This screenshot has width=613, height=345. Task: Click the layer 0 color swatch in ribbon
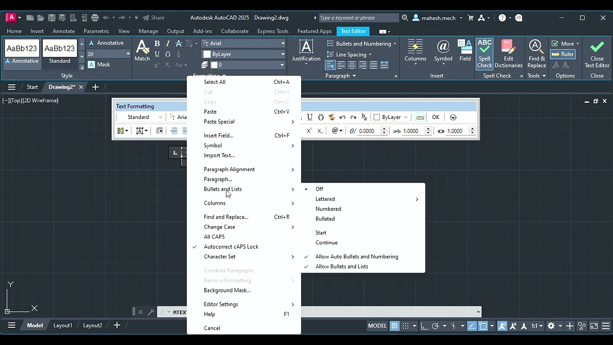click(214, 65)
